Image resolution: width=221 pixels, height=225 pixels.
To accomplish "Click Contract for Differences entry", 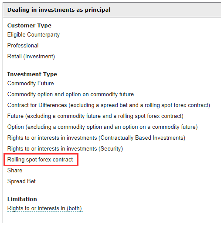I will click(x=109, y=105).
